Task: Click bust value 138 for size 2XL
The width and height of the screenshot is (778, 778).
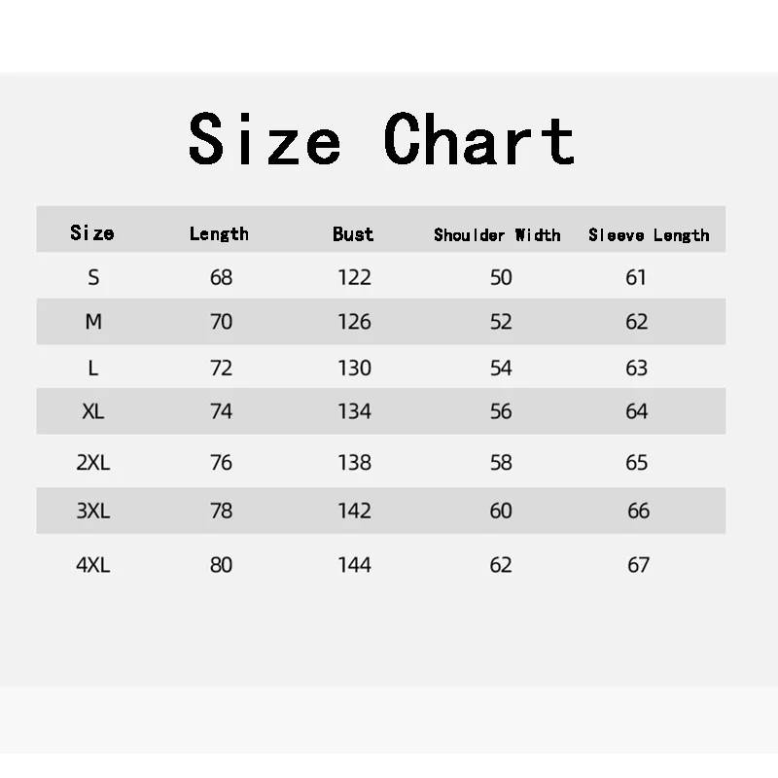Action: pyautogui.click(x=354, y=463)
